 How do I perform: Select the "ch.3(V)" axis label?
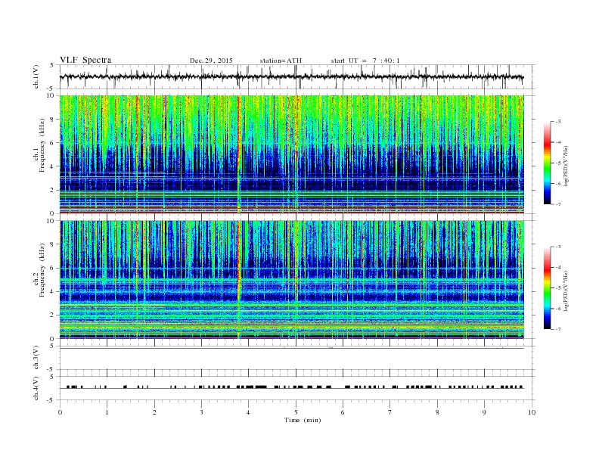tap(36, 358)
